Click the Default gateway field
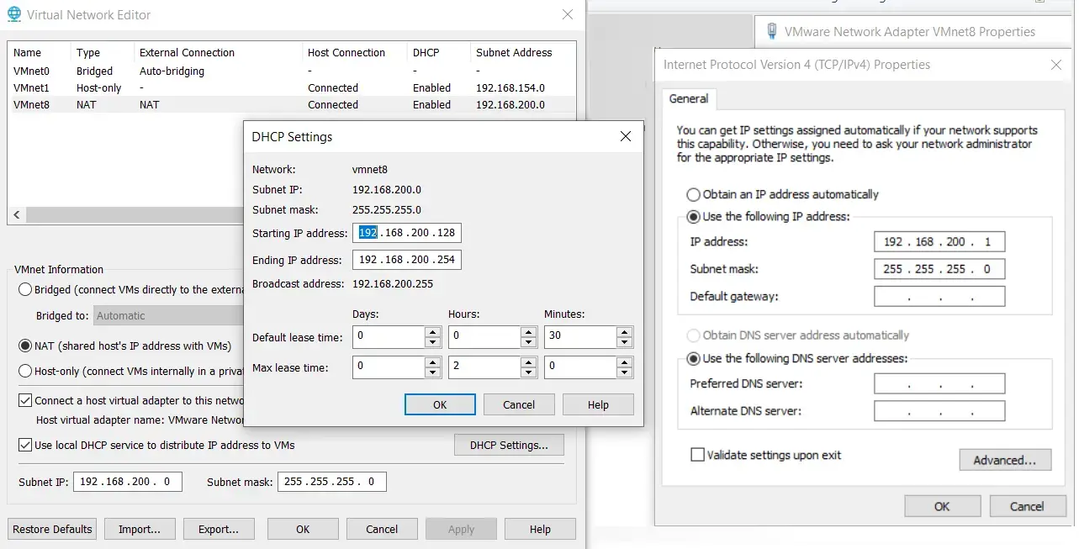 (x=939, y=296)
